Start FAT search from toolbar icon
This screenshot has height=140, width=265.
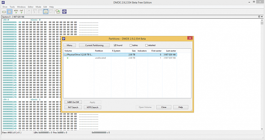[22, 12]
